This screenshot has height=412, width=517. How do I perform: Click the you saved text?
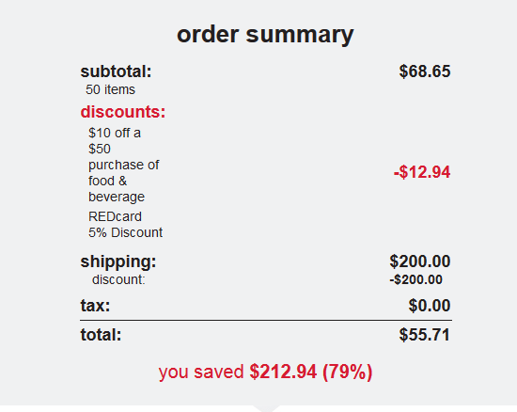[201, 372]
